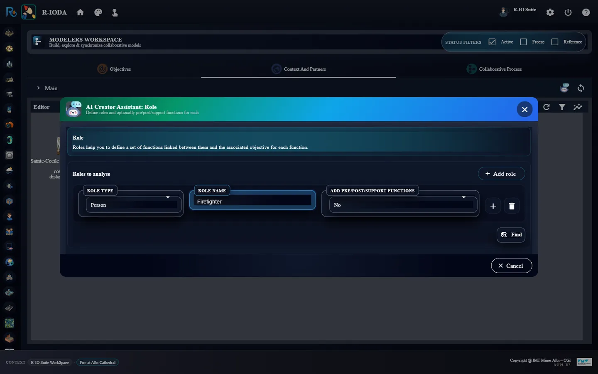
Task: Click the R-IO Suite user profile
Action: tap(518, 10)
